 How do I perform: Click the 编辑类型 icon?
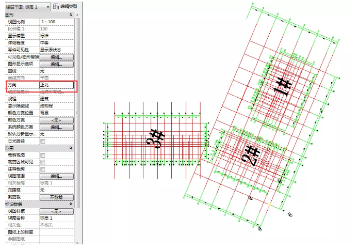(56, 6)
